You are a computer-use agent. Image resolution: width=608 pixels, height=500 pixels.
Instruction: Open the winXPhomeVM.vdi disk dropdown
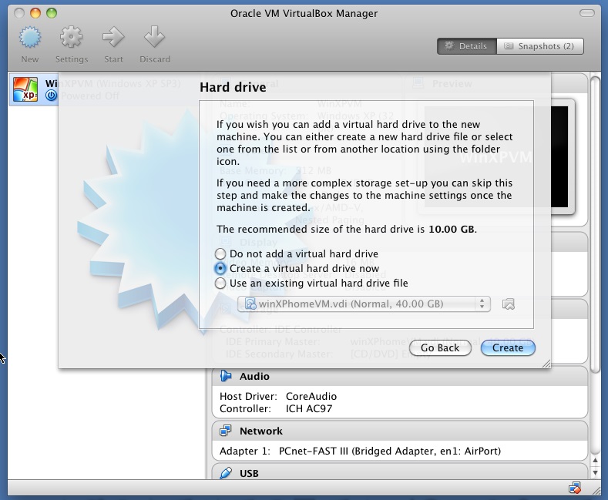364,304
